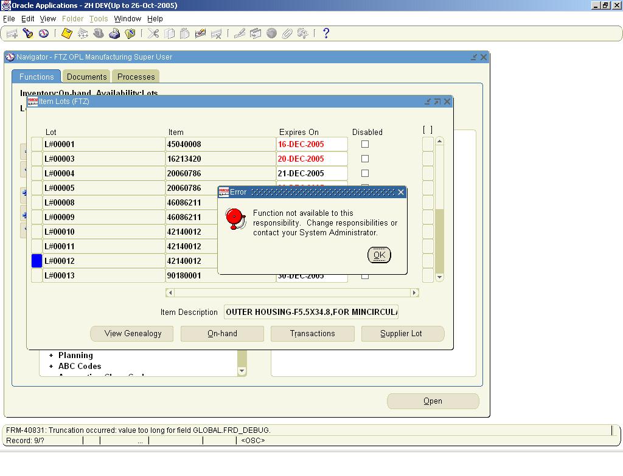Click the horizontal scrollbar track below lots
The width and height of the screenshot is (623, 476).
coord(293,292)
